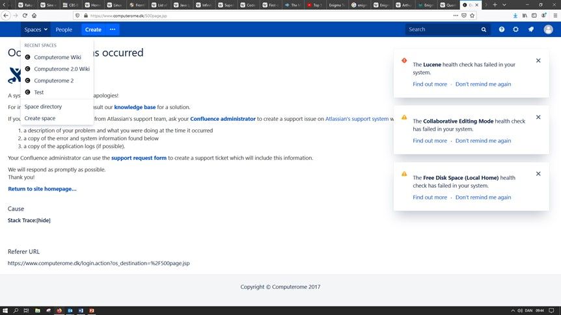Click the search magnifier icon in header
This screenshot has width=561, height=315.
484,29
